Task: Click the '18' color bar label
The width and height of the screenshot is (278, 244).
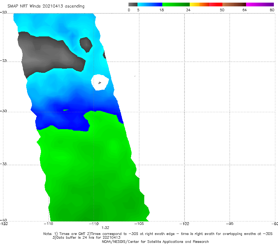Action: pyautogui.click(x=162, y=10)
